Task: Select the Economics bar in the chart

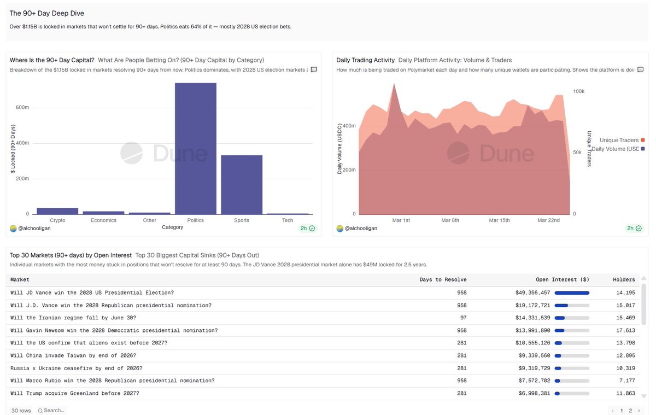Action: coord(103,213)
